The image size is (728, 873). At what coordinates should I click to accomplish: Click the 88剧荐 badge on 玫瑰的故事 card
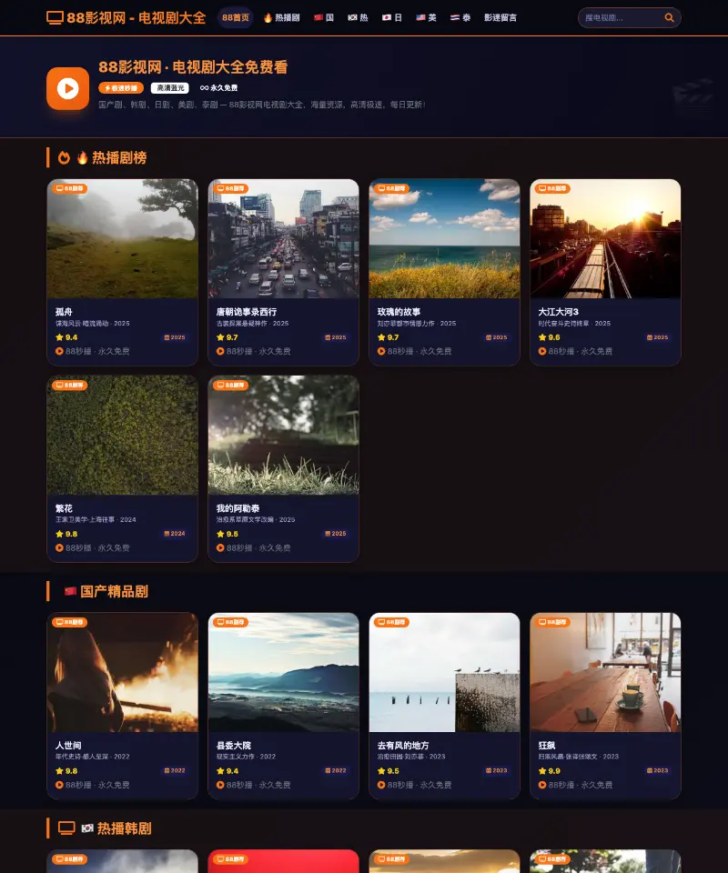coord(391,189)
